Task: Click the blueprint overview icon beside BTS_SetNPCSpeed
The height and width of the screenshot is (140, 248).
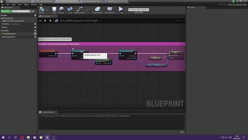Action: [57, 21]
